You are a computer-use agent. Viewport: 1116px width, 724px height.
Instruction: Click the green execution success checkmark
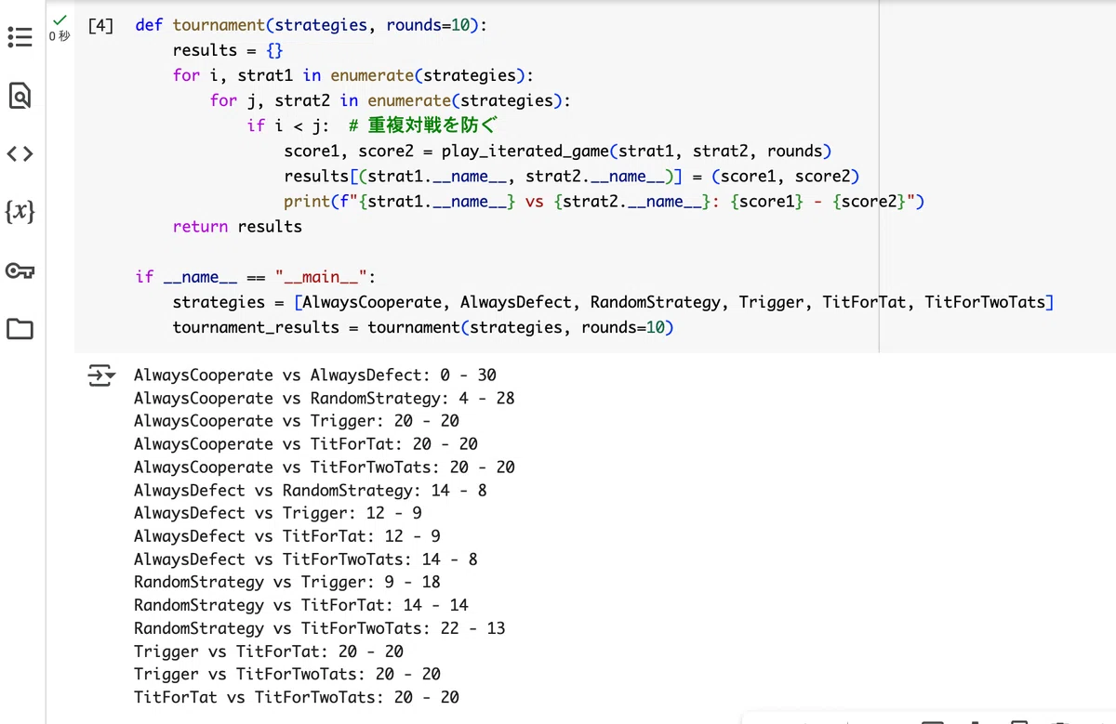pos(60,20)
